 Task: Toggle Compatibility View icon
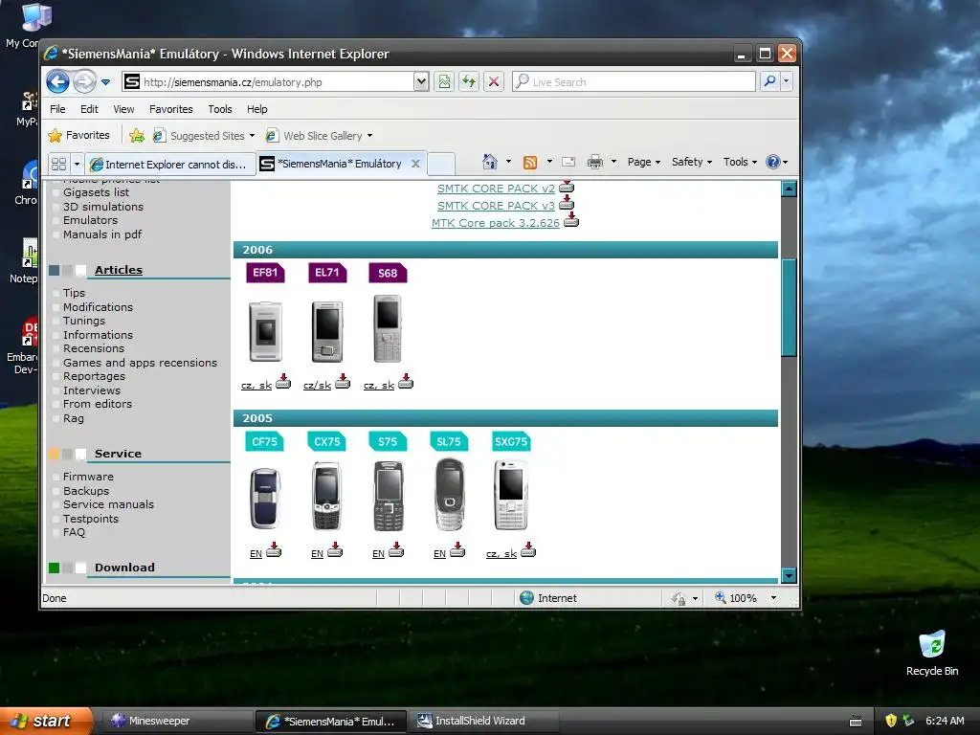tap(444, 82)
